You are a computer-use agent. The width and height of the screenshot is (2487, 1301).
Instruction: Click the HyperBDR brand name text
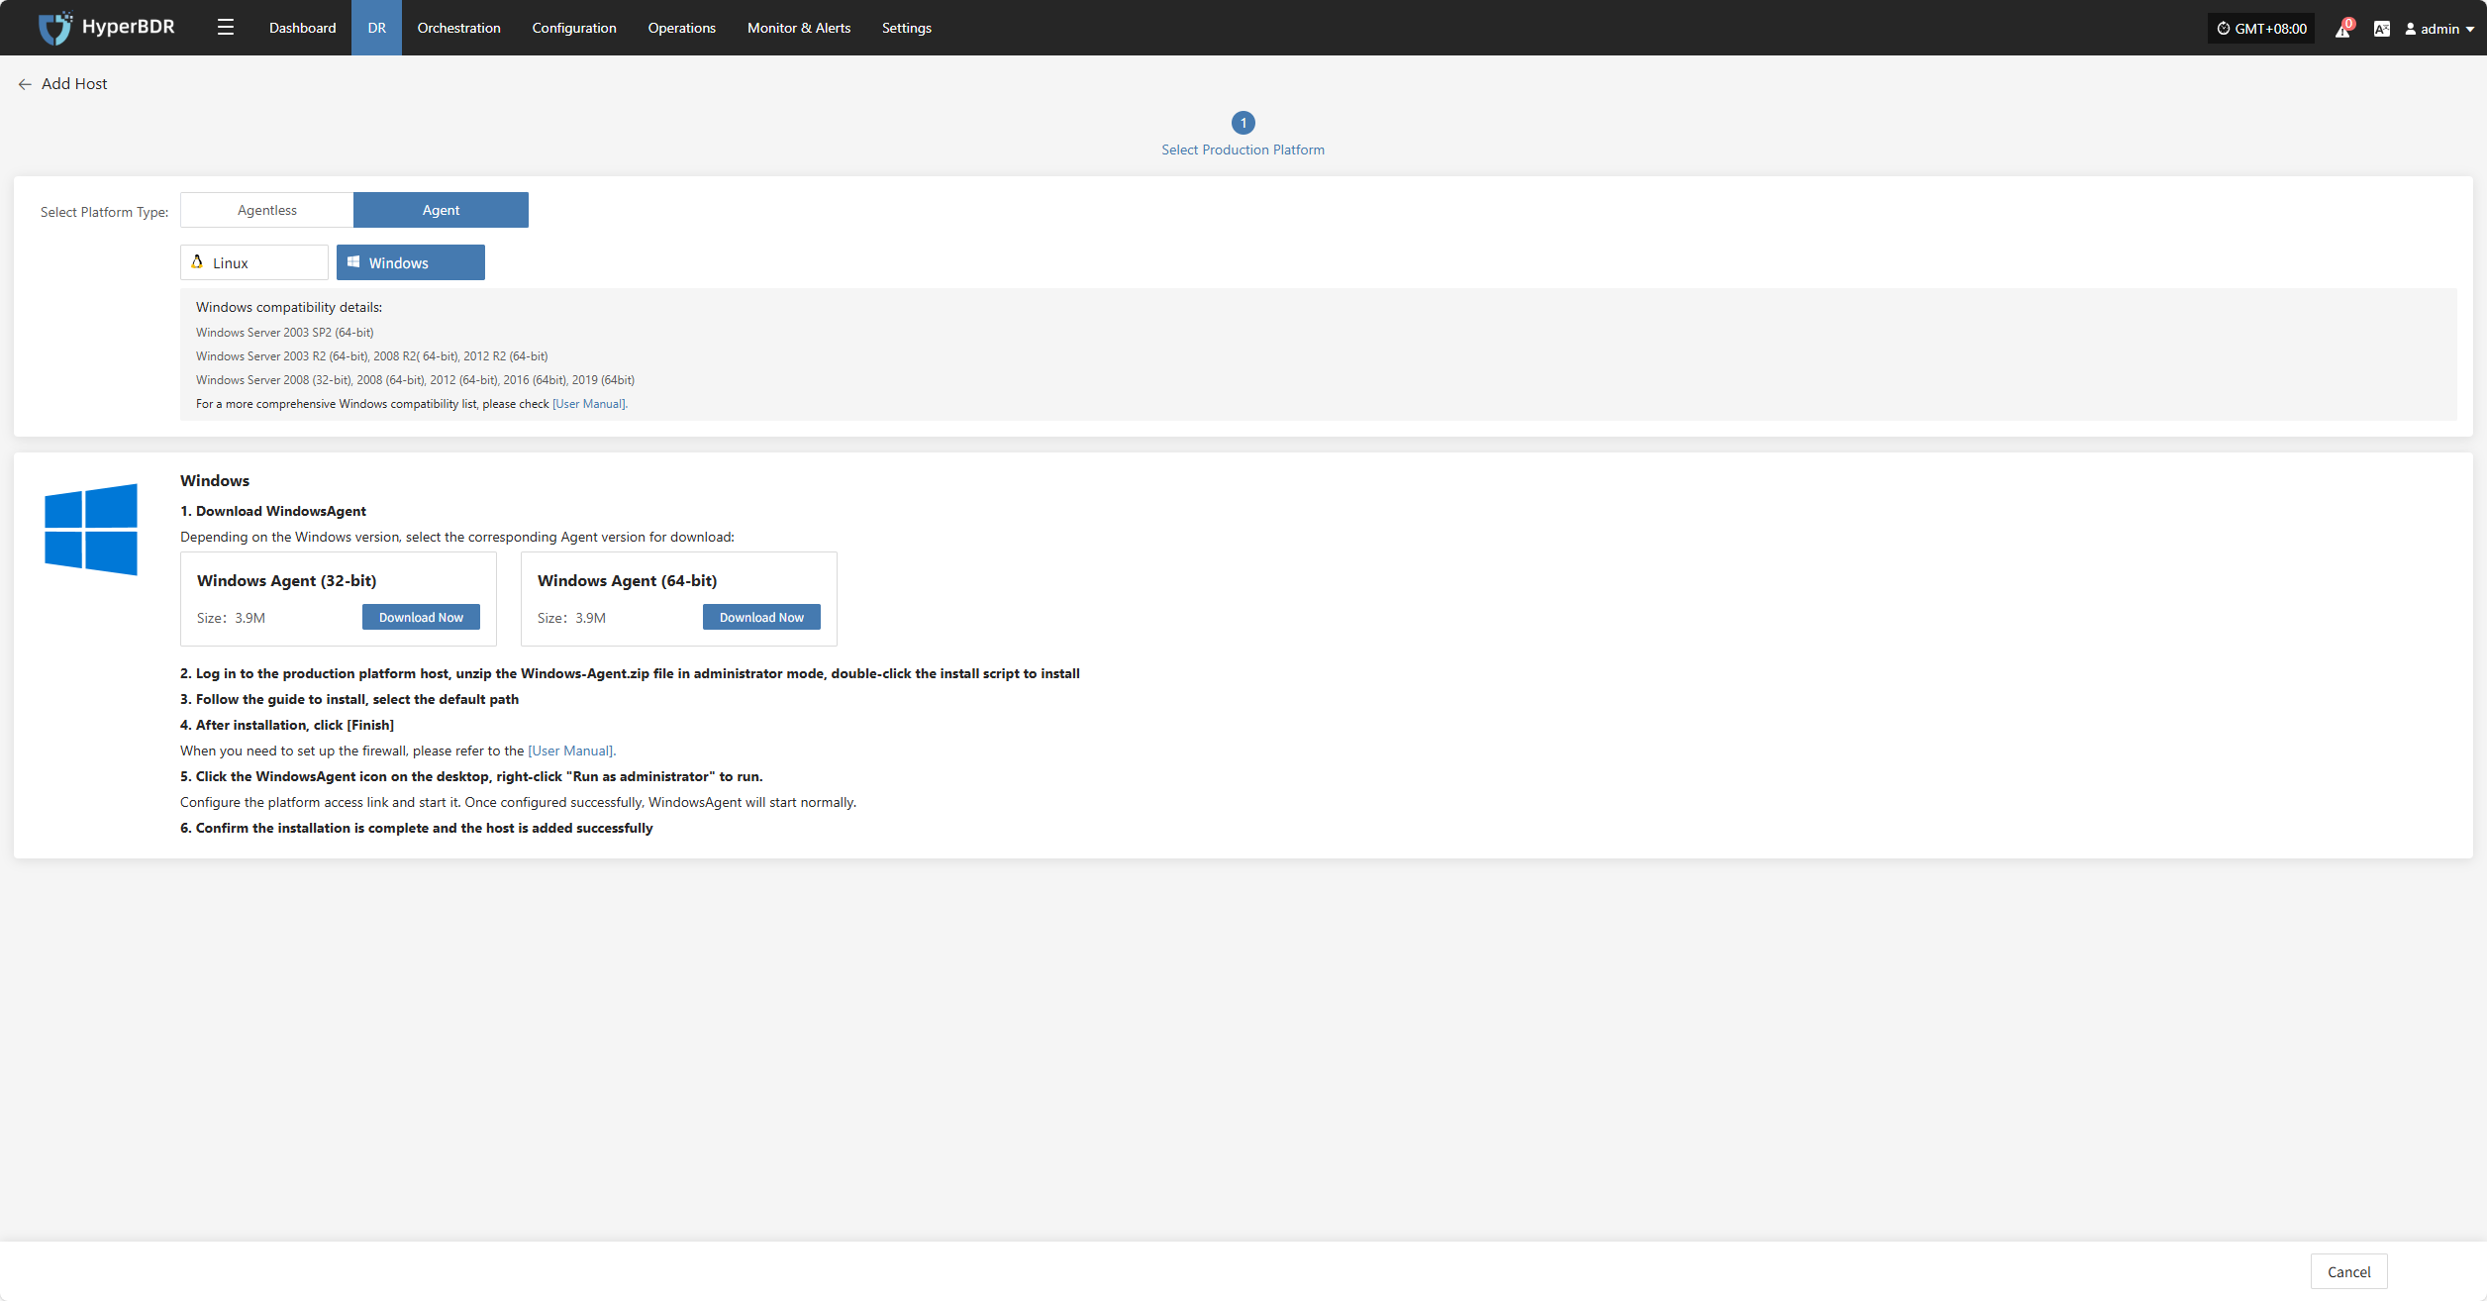point(128,27)
